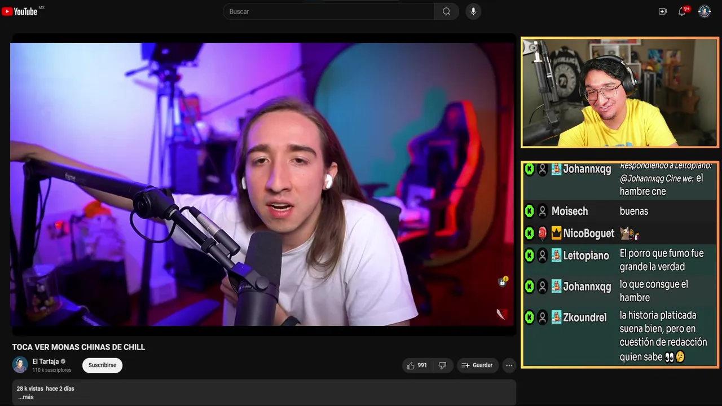Click the badge beside Zkoundrel
722x406 pixels.
(x=556, y=317)
